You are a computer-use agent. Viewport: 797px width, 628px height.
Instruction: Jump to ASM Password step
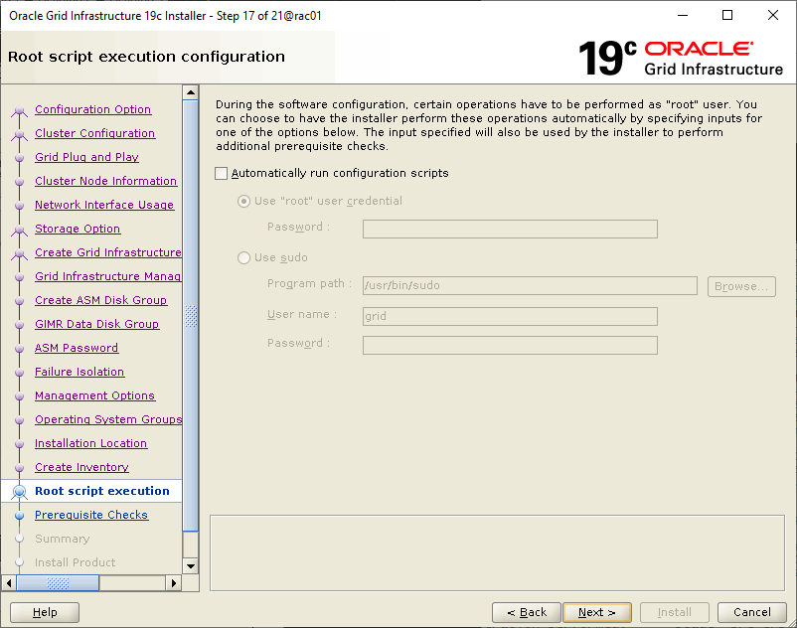[x=77, y=348]
